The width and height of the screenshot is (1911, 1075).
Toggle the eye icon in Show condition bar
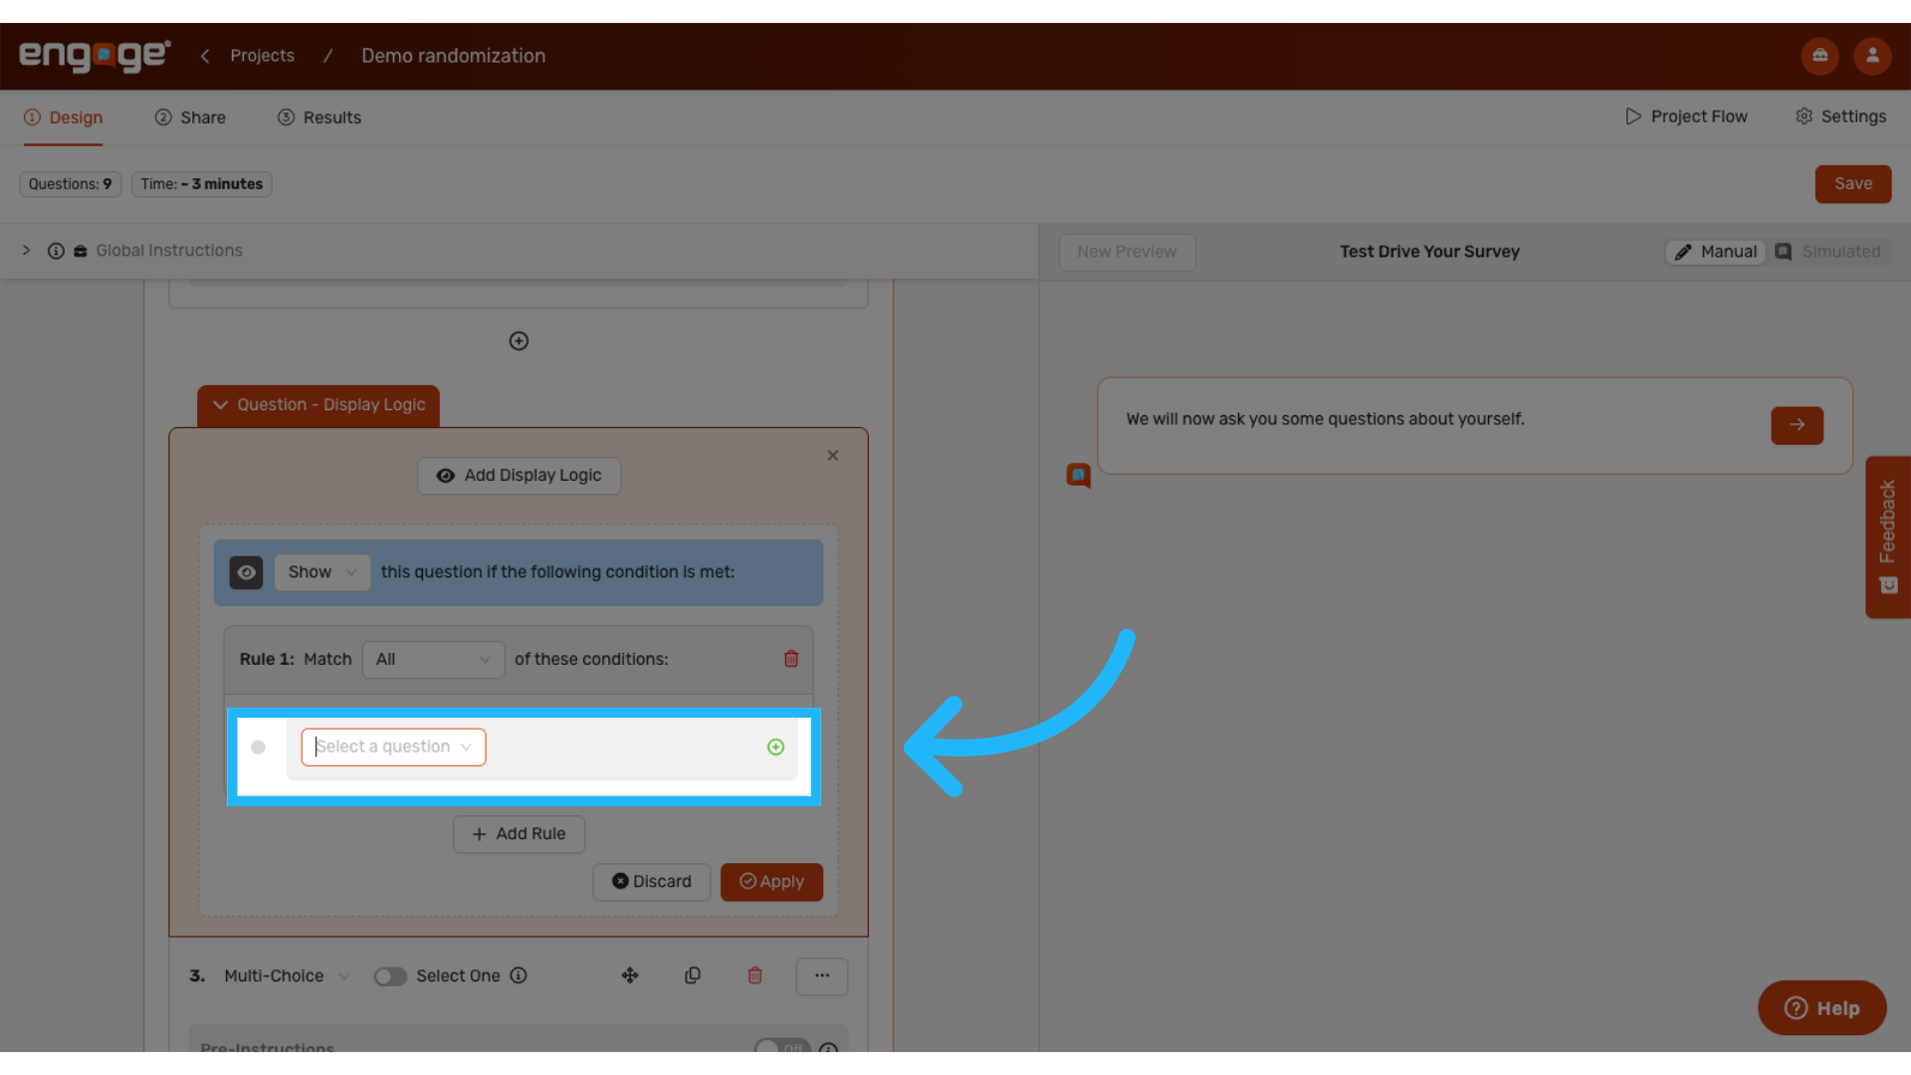[246, 572]
